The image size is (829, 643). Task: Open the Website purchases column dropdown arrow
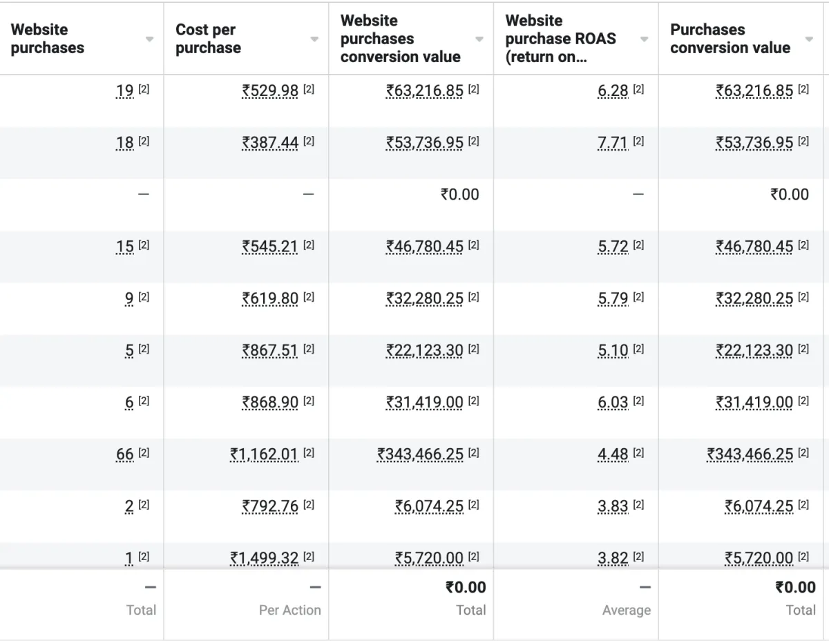(149, 39)
